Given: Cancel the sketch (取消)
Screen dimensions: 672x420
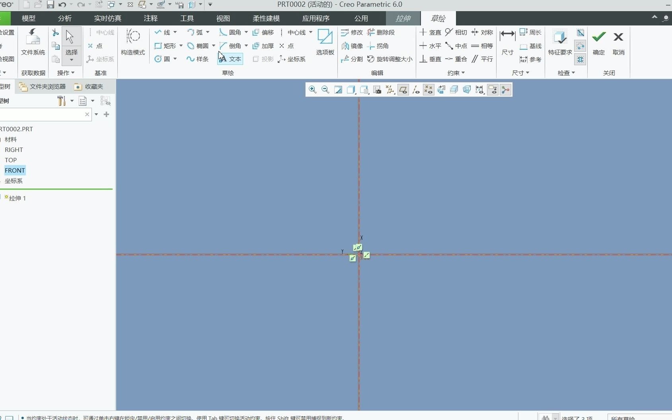Looking at the screenshot, I should click(x=619, y=42).
